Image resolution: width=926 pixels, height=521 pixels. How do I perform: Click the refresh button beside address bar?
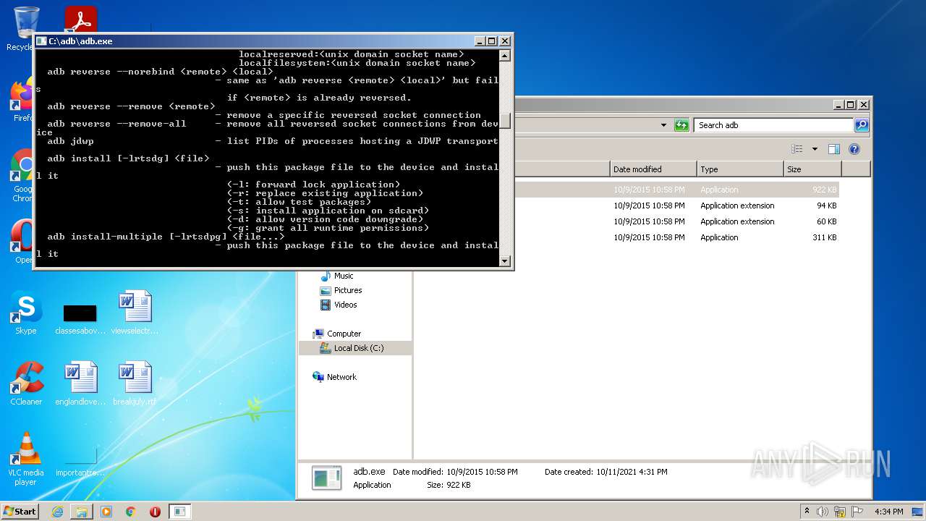[681, 125]
